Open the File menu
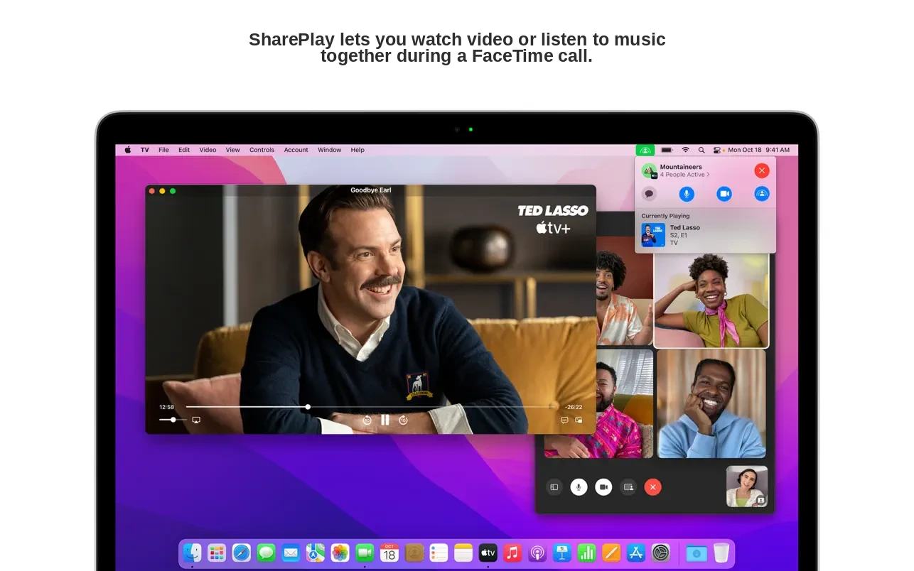The image size is (914, 571). coord(163,150)
